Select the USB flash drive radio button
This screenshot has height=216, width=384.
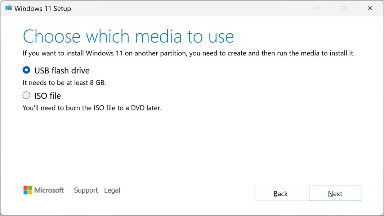pyautogui.click(x=26, y=70)
